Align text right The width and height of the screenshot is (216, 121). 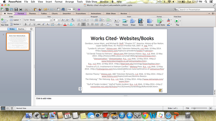coord(88,24)
